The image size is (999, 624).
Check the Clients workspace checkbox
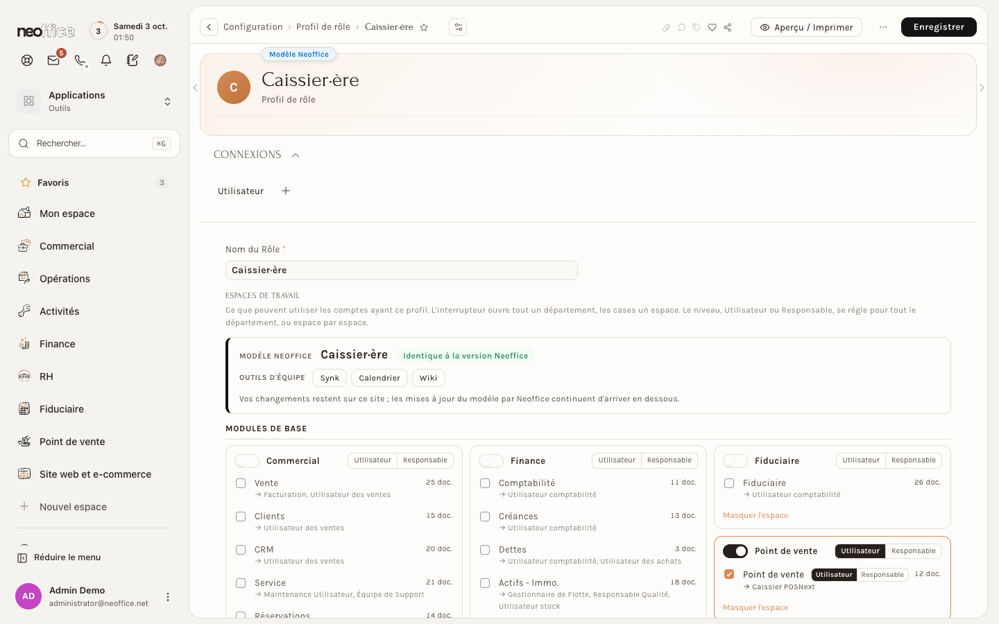click(x=241, y=517)
